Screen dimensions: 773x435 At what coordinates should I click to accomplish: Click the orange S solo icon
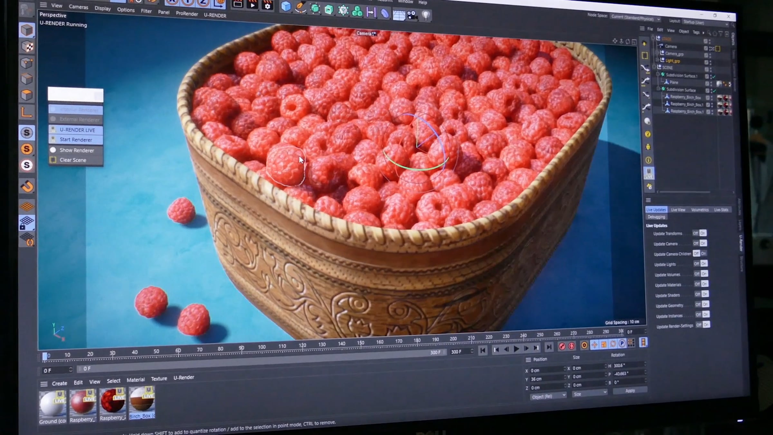pos(27,149)
